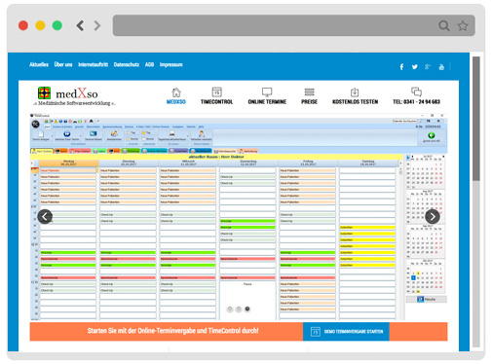Open the Über uns page

tap(63, 64)
